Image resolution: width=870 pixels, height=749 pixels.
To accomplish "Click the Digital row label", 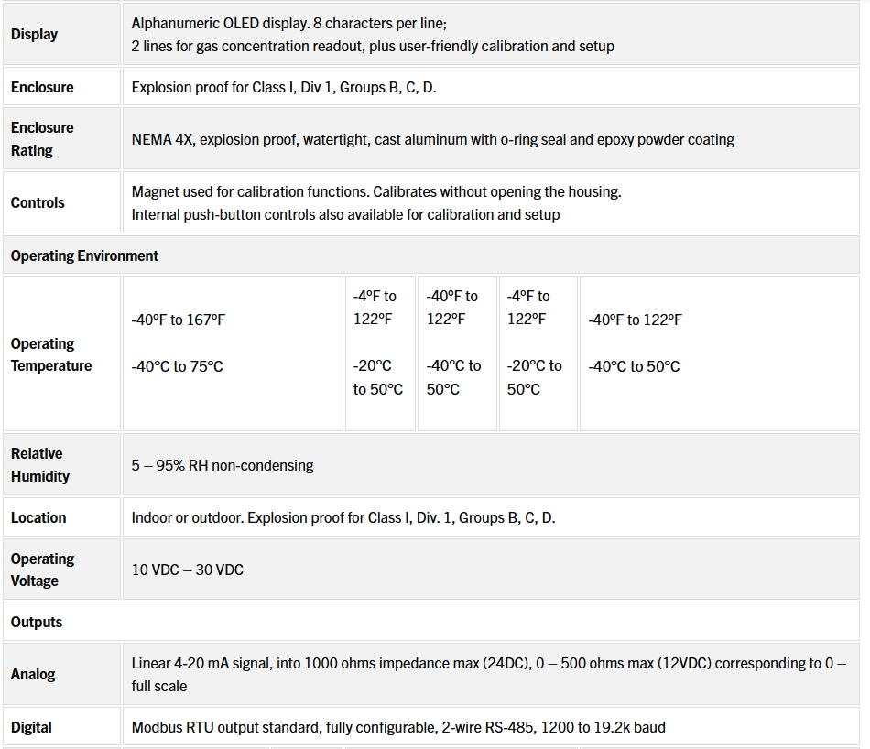I will tap(31, 727).
